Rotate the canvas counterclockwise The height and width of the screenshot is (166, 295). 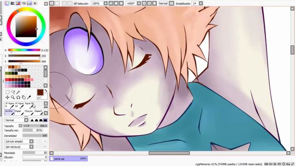coord(144,3)
